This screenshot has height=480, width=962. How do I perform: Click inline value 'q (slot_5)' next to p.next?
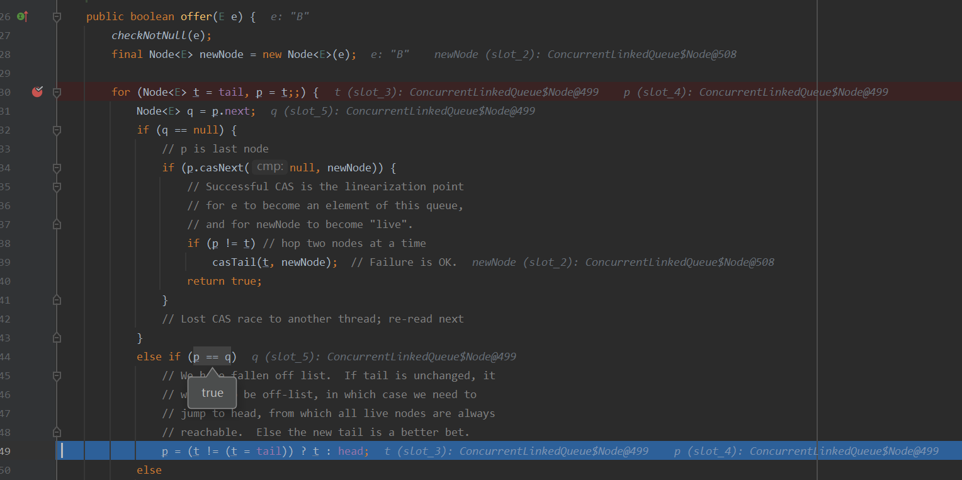click(402, 111)
